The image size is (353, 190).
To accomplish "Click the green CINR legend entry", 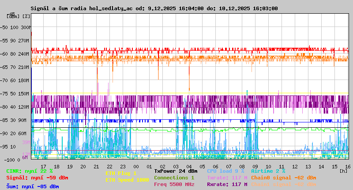I will click(30, 171).
